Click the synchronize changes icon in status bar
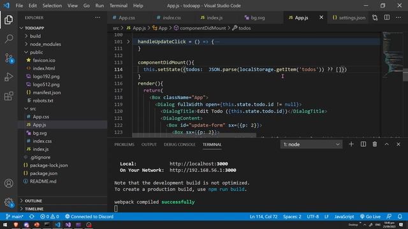Image resolution: width=408 pixels, height=229 pixels. tap(32, 216)
